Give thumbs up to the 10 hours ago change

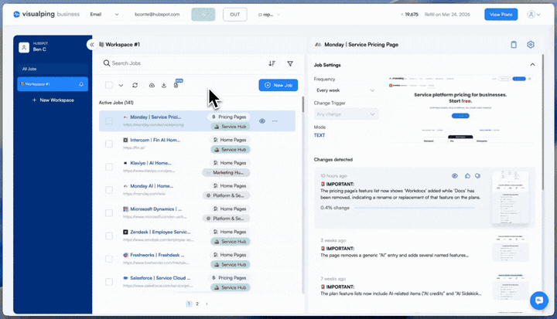coord(467,175)
